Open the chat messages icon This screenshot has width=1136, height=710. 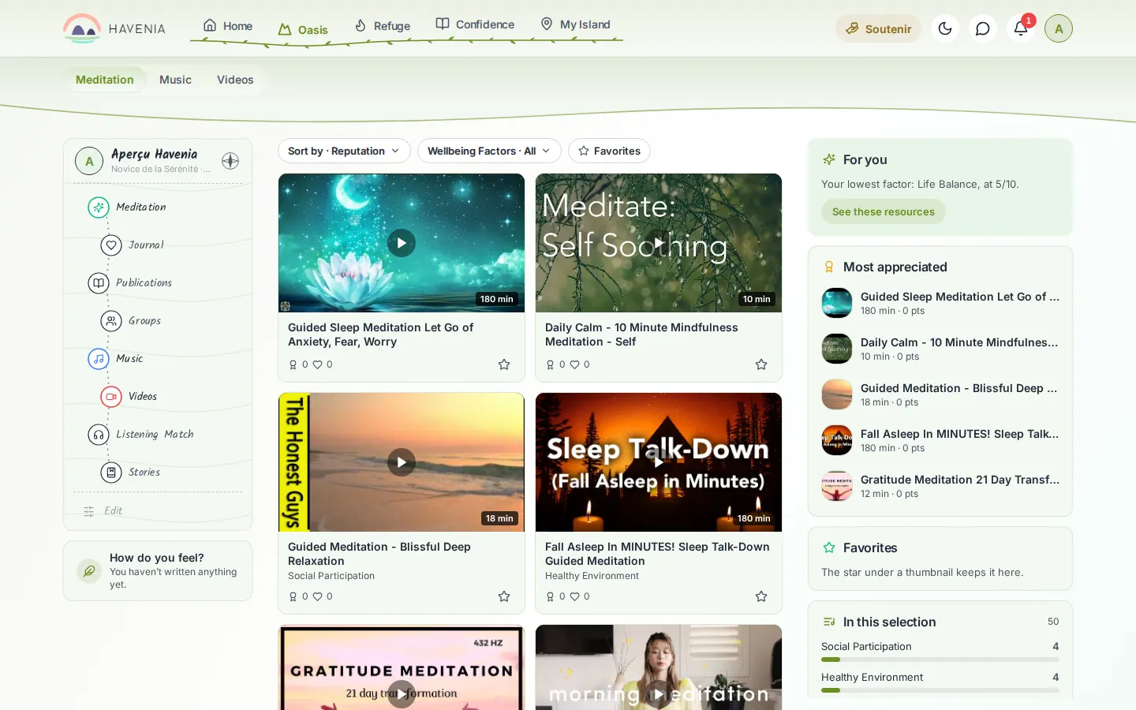pos(983,28)
